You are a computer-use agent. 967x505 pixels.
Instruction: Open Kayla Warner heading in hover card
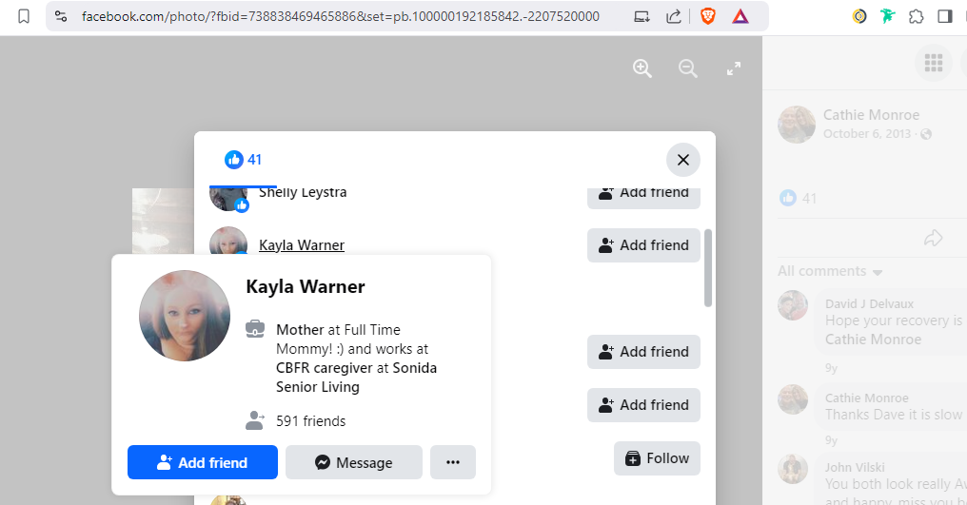click(306, 286)
